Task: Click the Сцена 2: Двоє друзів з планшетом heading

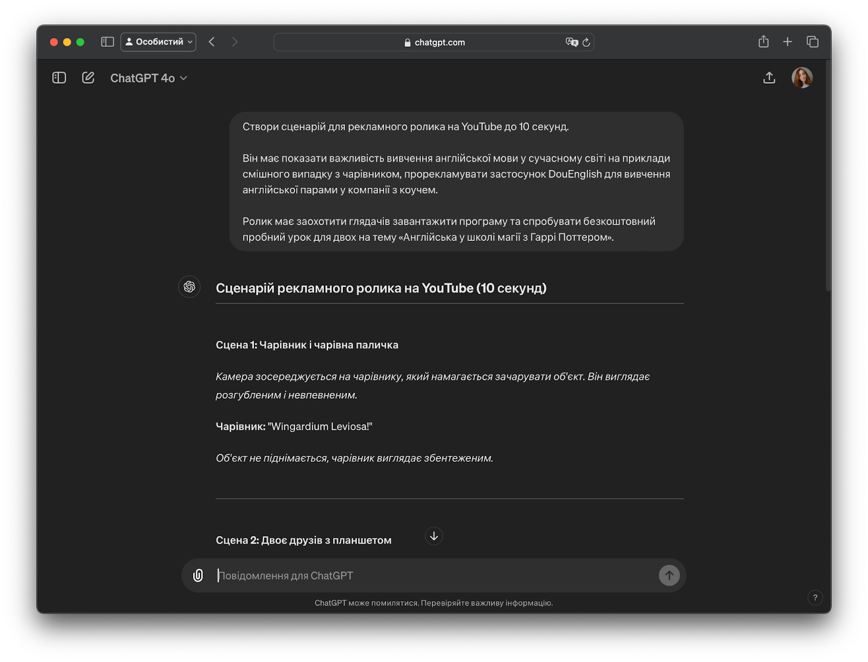Action: (304, 540)
